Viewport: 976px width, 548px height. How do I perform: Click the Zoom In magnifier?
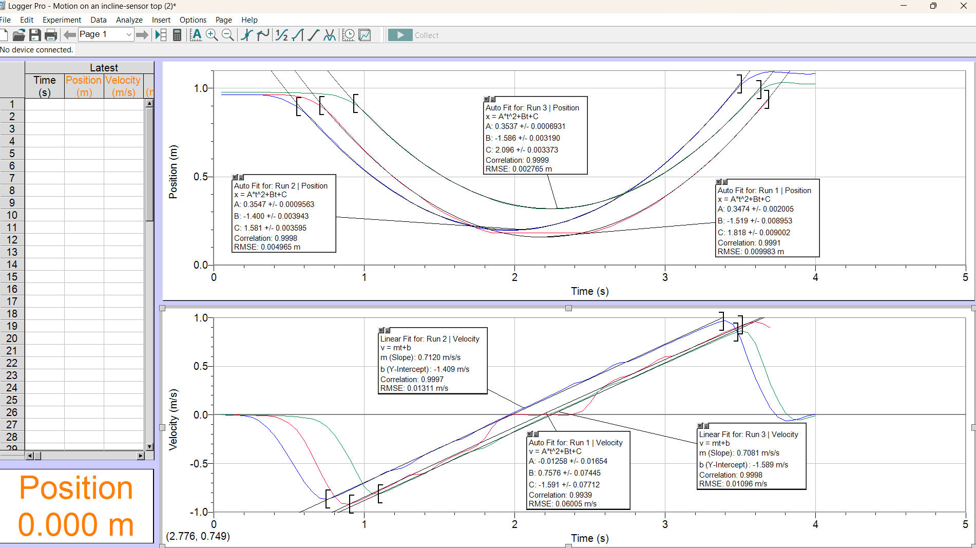point(212,35)
